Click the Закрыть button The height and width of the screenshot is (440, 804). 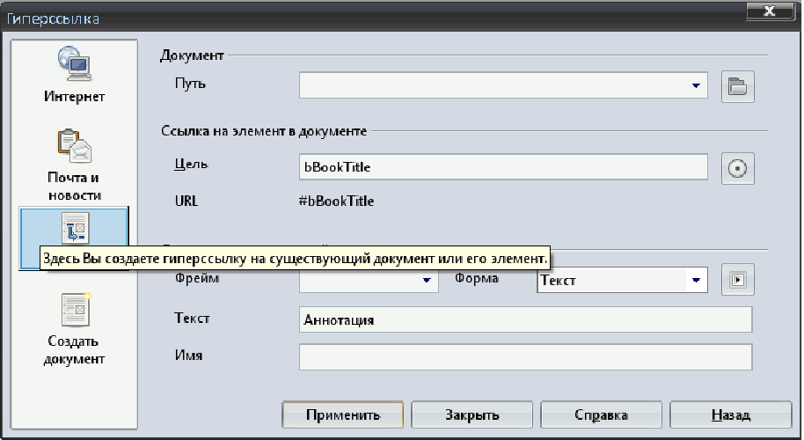[x=472, y=415]
